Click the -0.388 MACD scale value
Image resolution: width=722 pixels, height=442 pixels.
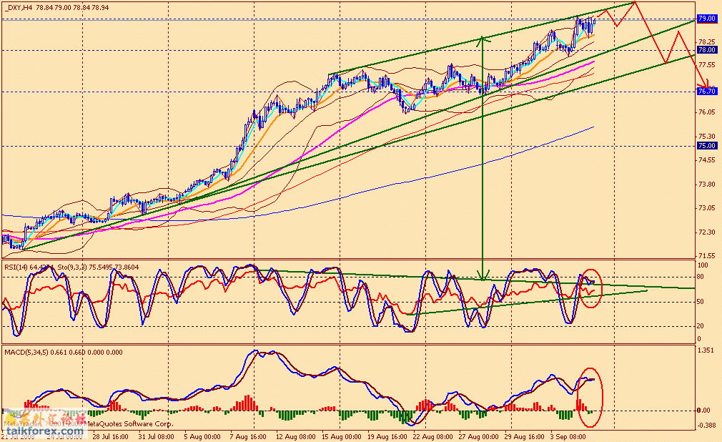point(707,426)
